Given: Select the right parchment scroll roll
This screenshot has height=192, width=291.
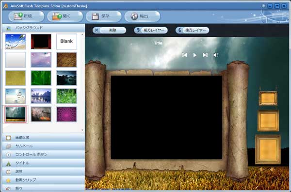Looking at the screenshot, I should [x=238, y=121].
